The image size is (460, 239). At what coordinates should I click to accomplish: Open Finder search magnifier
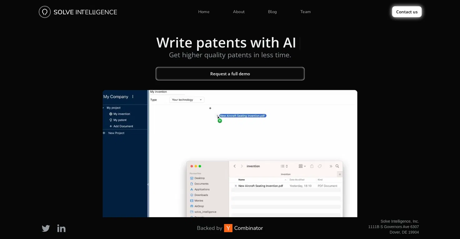point(337,166)
